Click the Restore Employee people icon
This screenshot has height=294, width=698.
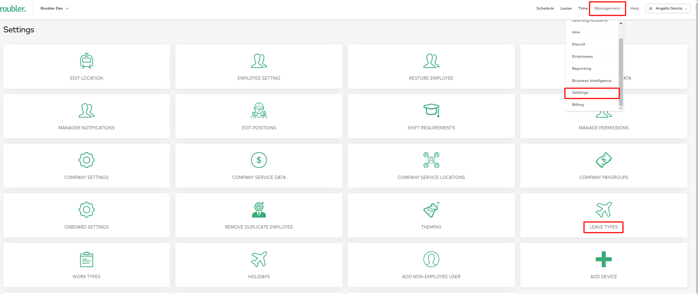[431, 61]
